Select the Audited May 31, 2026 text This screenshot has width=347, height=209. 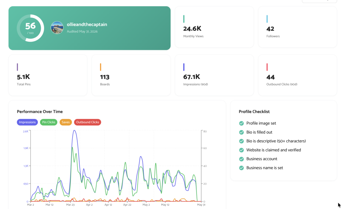(82, 32)
